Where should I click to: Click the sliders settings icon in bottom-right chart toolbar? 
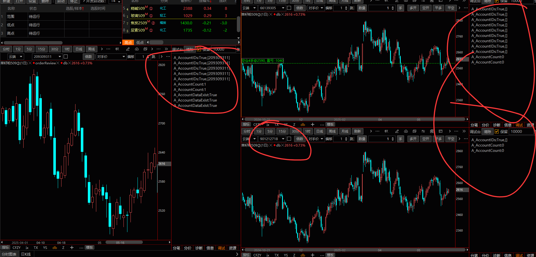423,131
